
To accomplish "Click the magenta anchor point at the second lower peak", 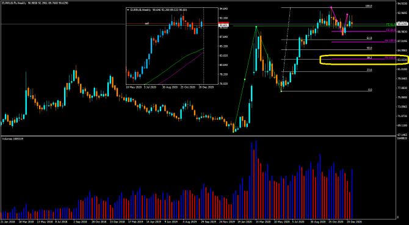I will [347, 14].
